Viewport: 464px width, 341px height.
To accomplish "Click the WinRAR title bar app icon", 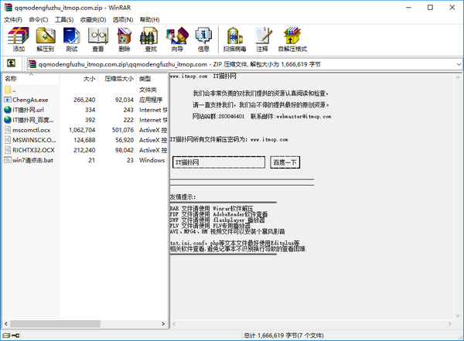I will (9, 8).
